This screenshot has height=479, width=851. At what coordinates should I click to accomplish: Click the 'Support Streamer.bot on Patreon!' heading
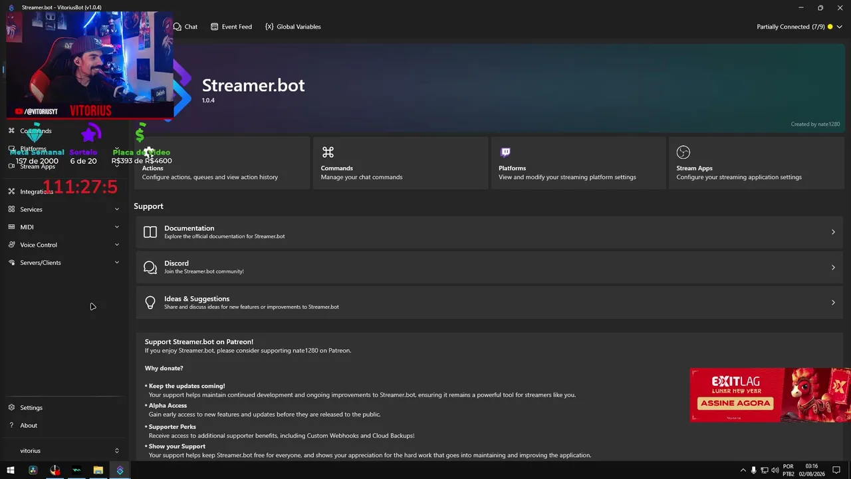click(x=199, y=342)
